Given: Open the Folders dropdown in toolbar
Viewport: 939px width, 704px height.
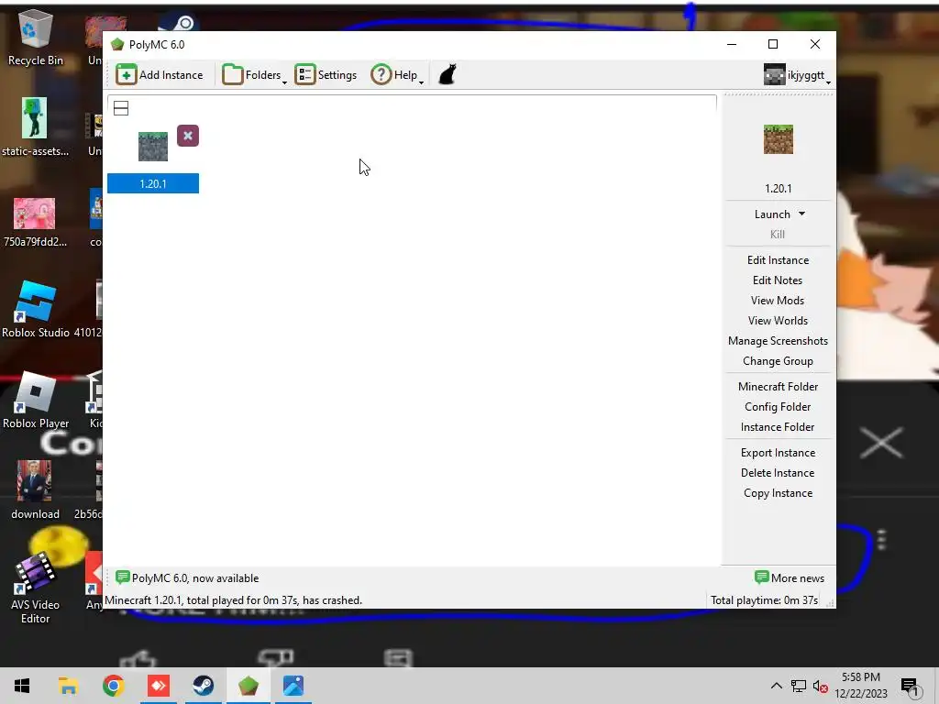Looking at the screenshot, I should [255, 75].
